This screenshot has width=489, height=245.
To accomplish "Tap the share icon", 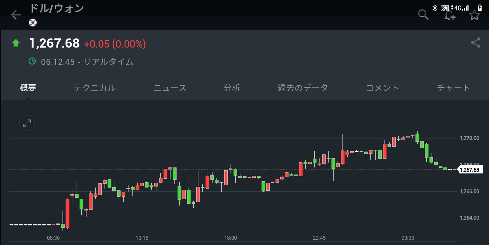I will (476, 43).
